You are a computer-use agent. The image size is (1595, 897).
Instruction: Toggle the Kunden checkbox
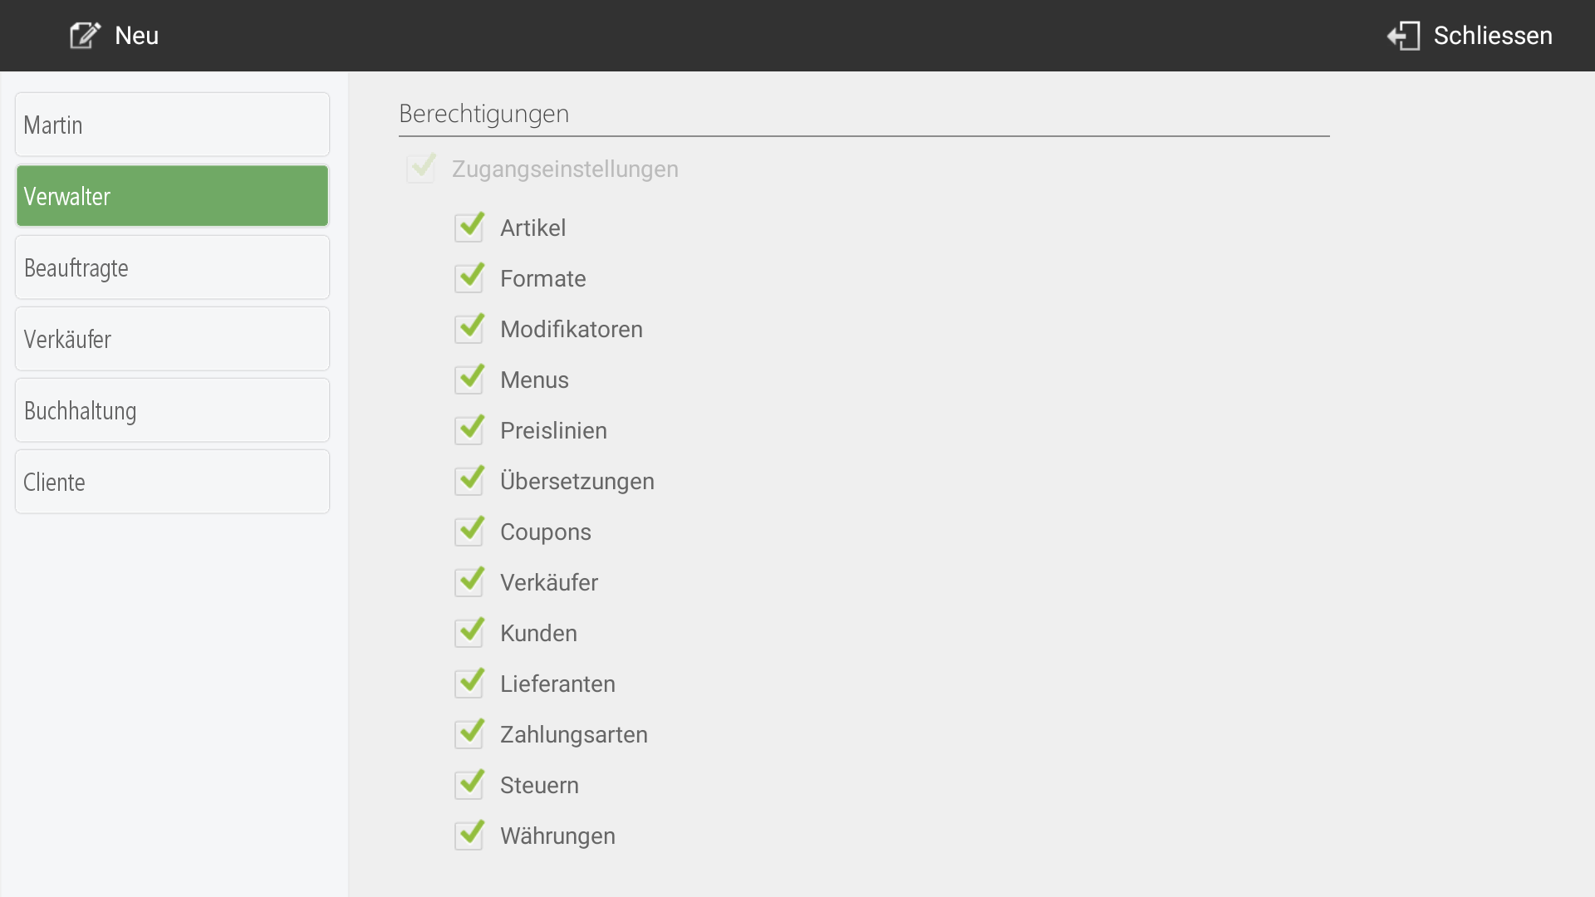pyautogui.click(x=469, y=633)
